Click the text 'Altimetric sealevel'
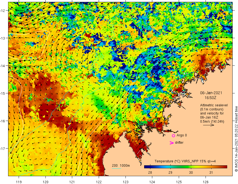238x184 pixels. pos(214,105)
